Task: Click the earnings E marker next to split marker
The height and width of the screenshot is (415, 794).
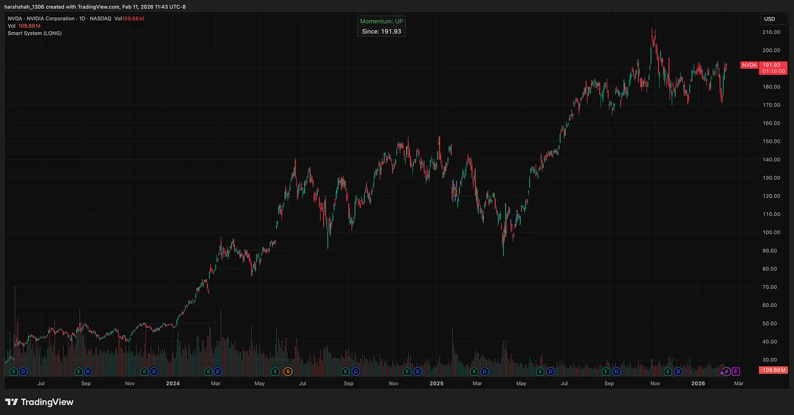Action: pyautogui.click(x=276, y=371)
